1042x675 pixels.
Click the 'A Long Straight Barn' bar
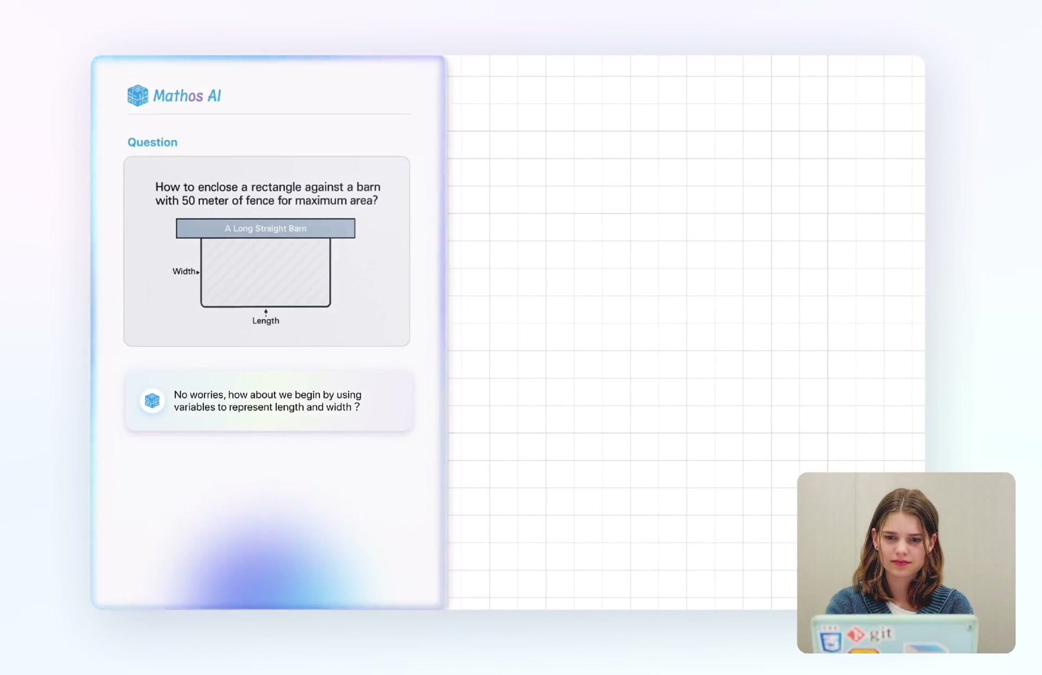point(265,228)
